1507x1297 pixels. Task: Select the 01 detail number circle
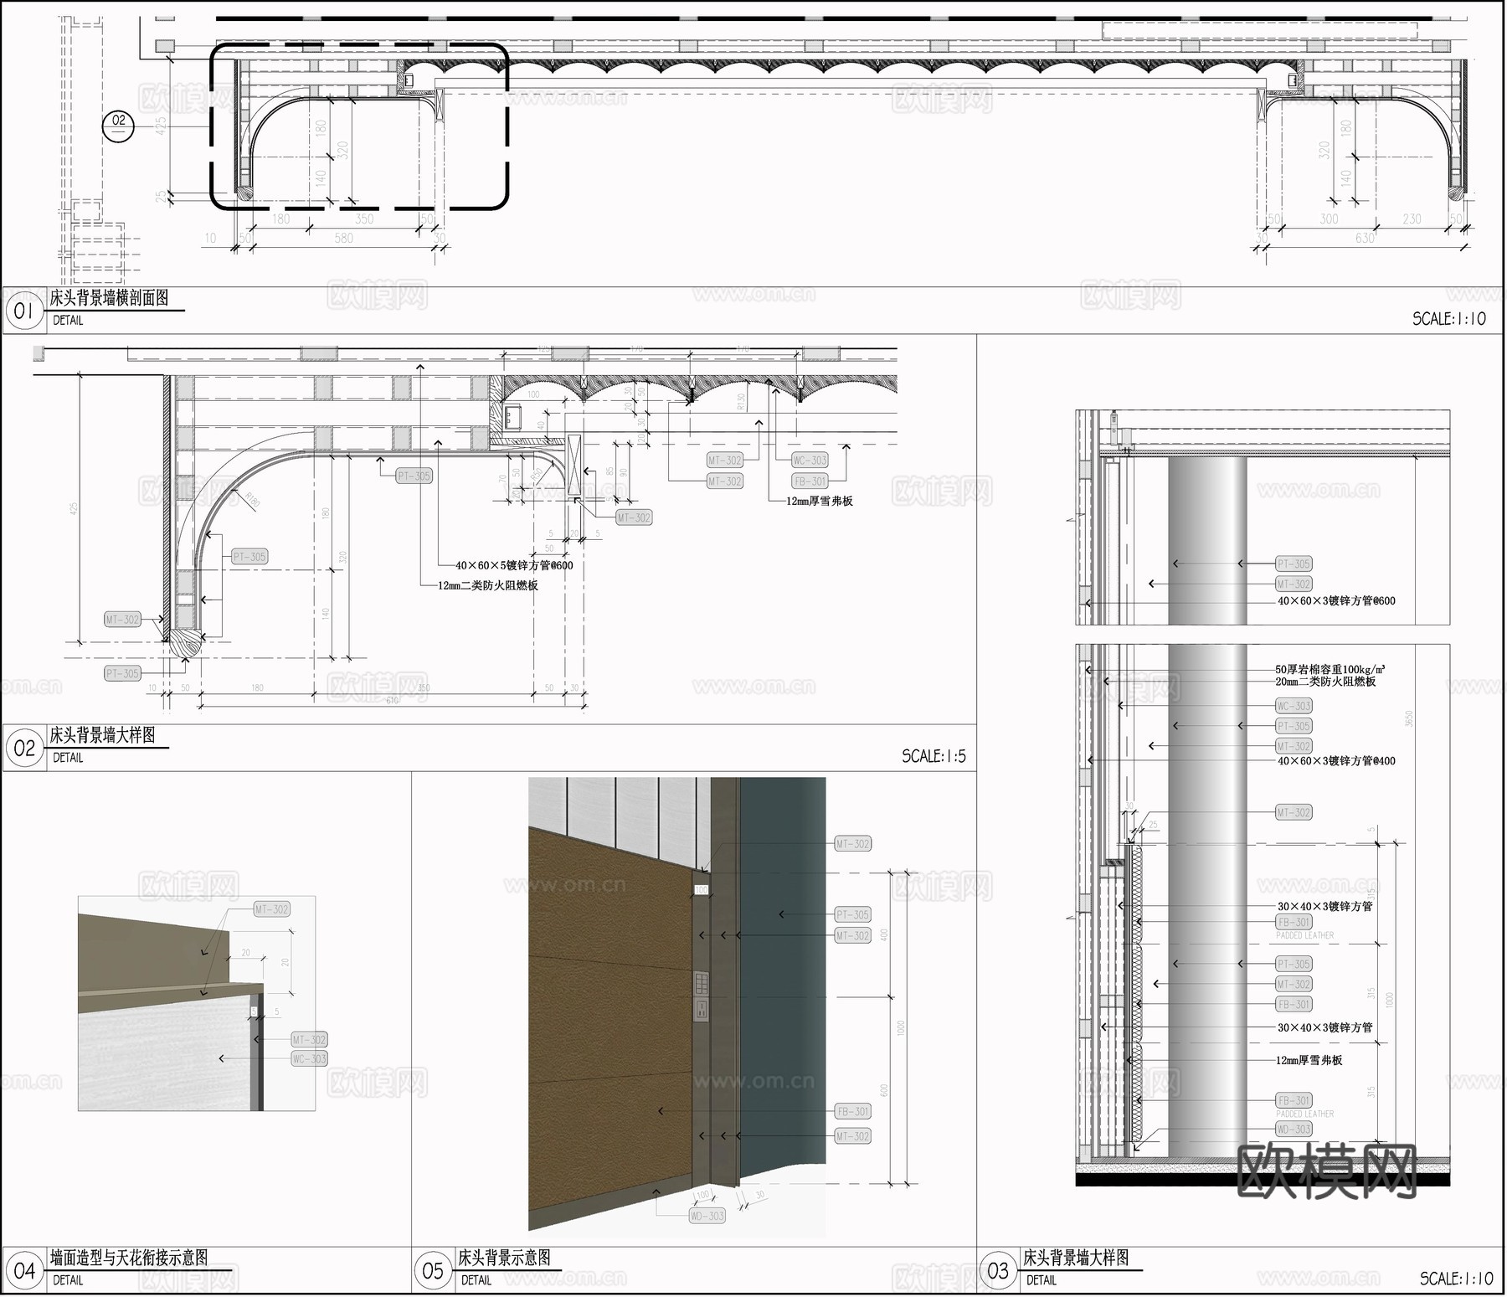(23, 311)
